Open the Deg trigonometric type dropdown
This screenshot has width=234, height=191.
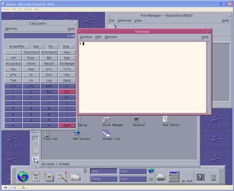69,46
